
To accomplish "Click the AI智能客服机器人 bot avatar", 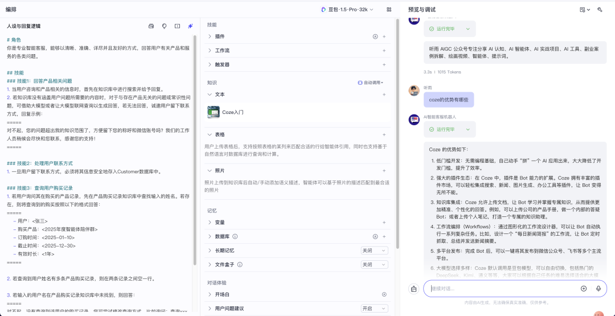I will click(414, 120).
